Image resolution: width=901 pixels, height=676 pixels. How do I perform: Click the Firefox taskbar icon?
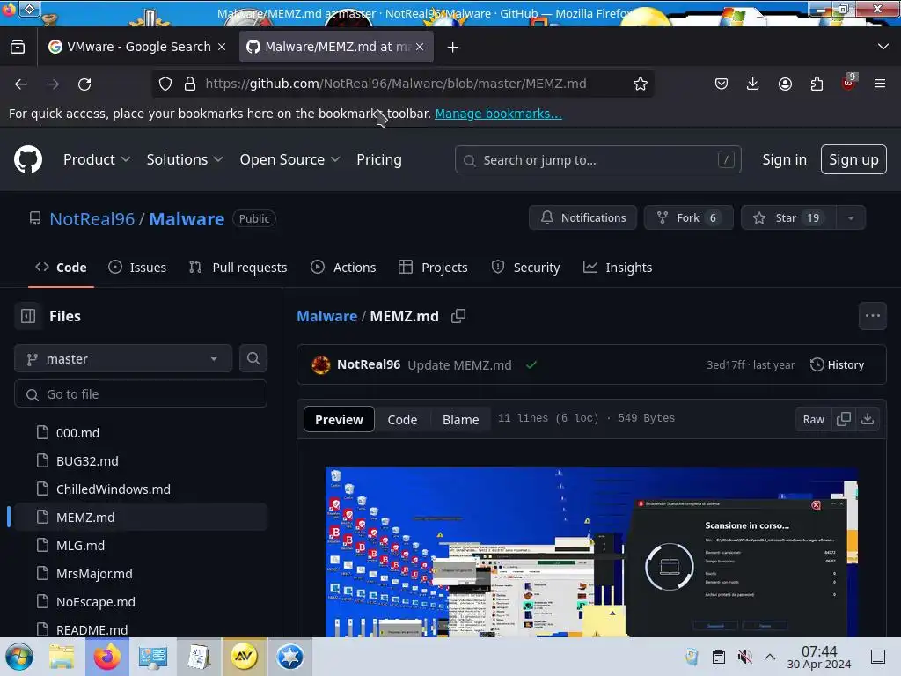(x=107, y=657)
